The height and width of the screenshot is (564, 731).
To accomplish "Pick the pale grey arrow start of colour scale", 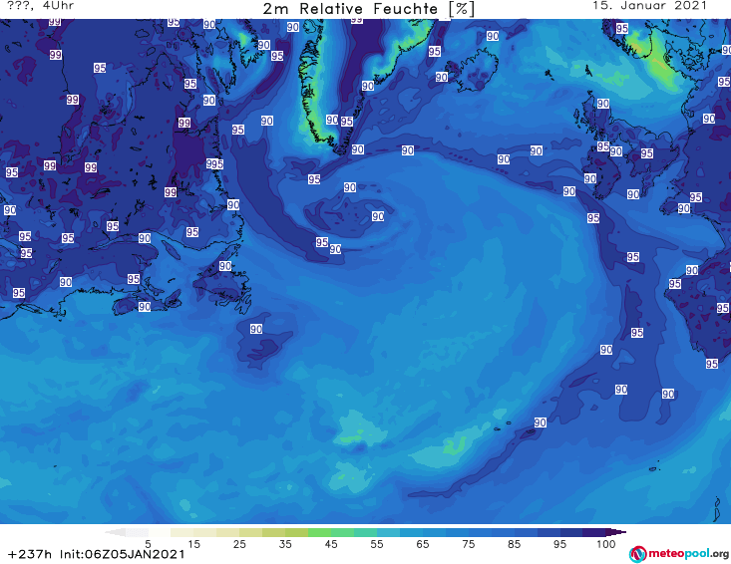I will click(115, 532).
